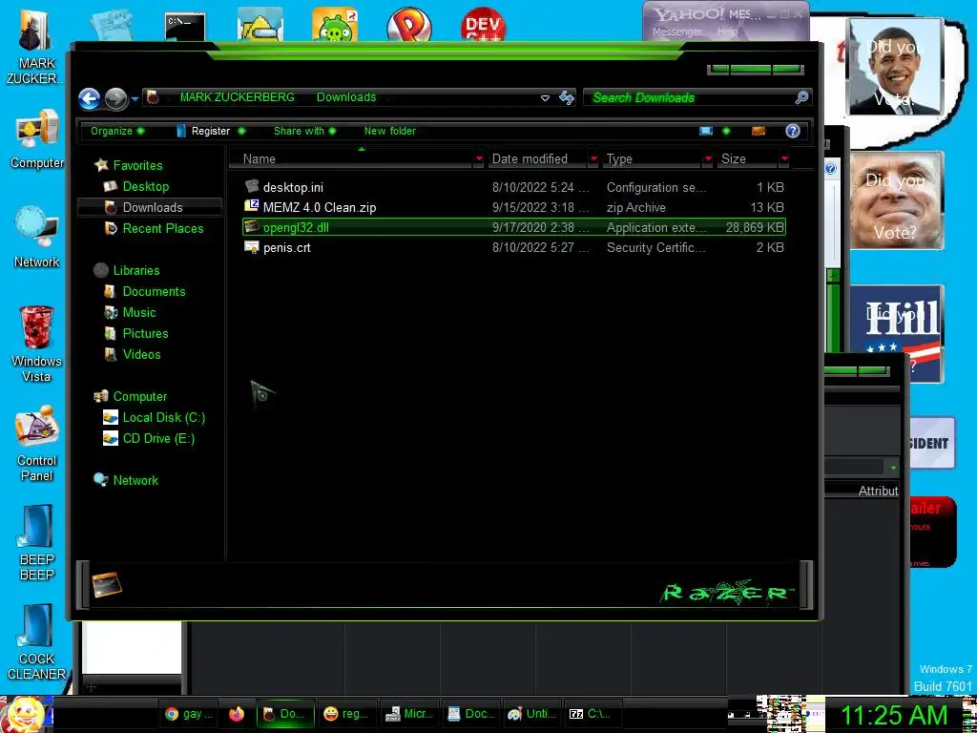Viewport: 977px width, 733px height.
Task: Click the zip Archive type cell
Action: click(636, 207)
